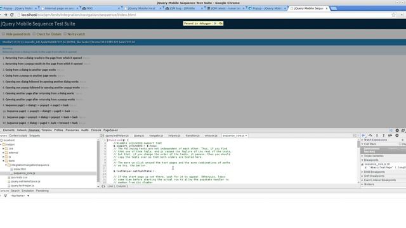
Task: Collapse integration/navigation/sequence folder
Action: coord(6,165)
